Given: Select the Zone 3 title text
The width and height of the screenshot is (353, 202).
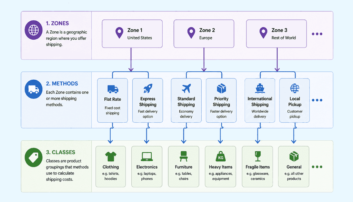Looking at the screenshot, I should 279,30.
